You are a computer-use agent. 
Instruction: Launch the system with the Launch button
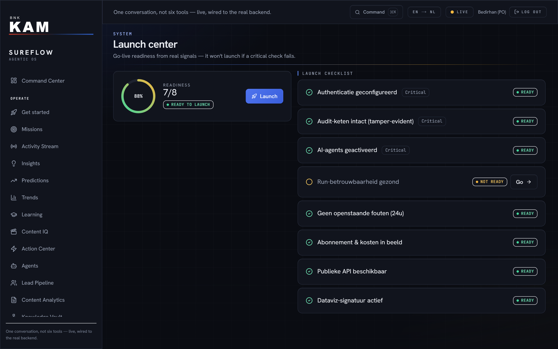pyautogui.click(x=264, y=96)
